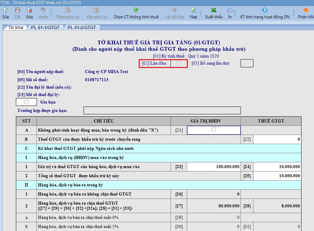Click the Xóa phụ lục icon
Screen dimensions: 314x231
pos(96,10)
